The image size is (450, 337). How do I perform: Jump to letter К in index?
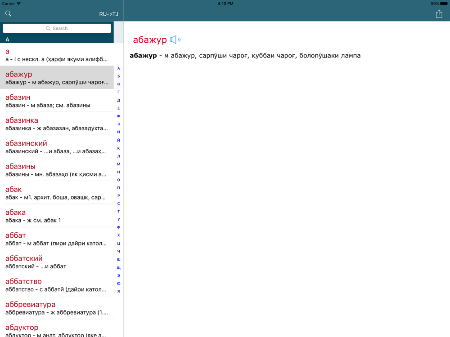click(118, 148)
